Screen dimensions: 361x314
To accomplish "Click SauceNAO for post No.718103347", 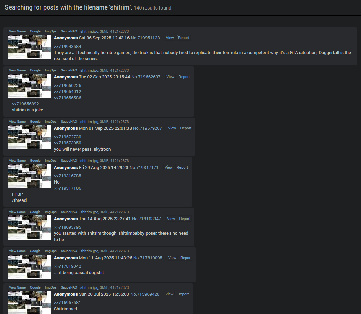I will point(69,212).
